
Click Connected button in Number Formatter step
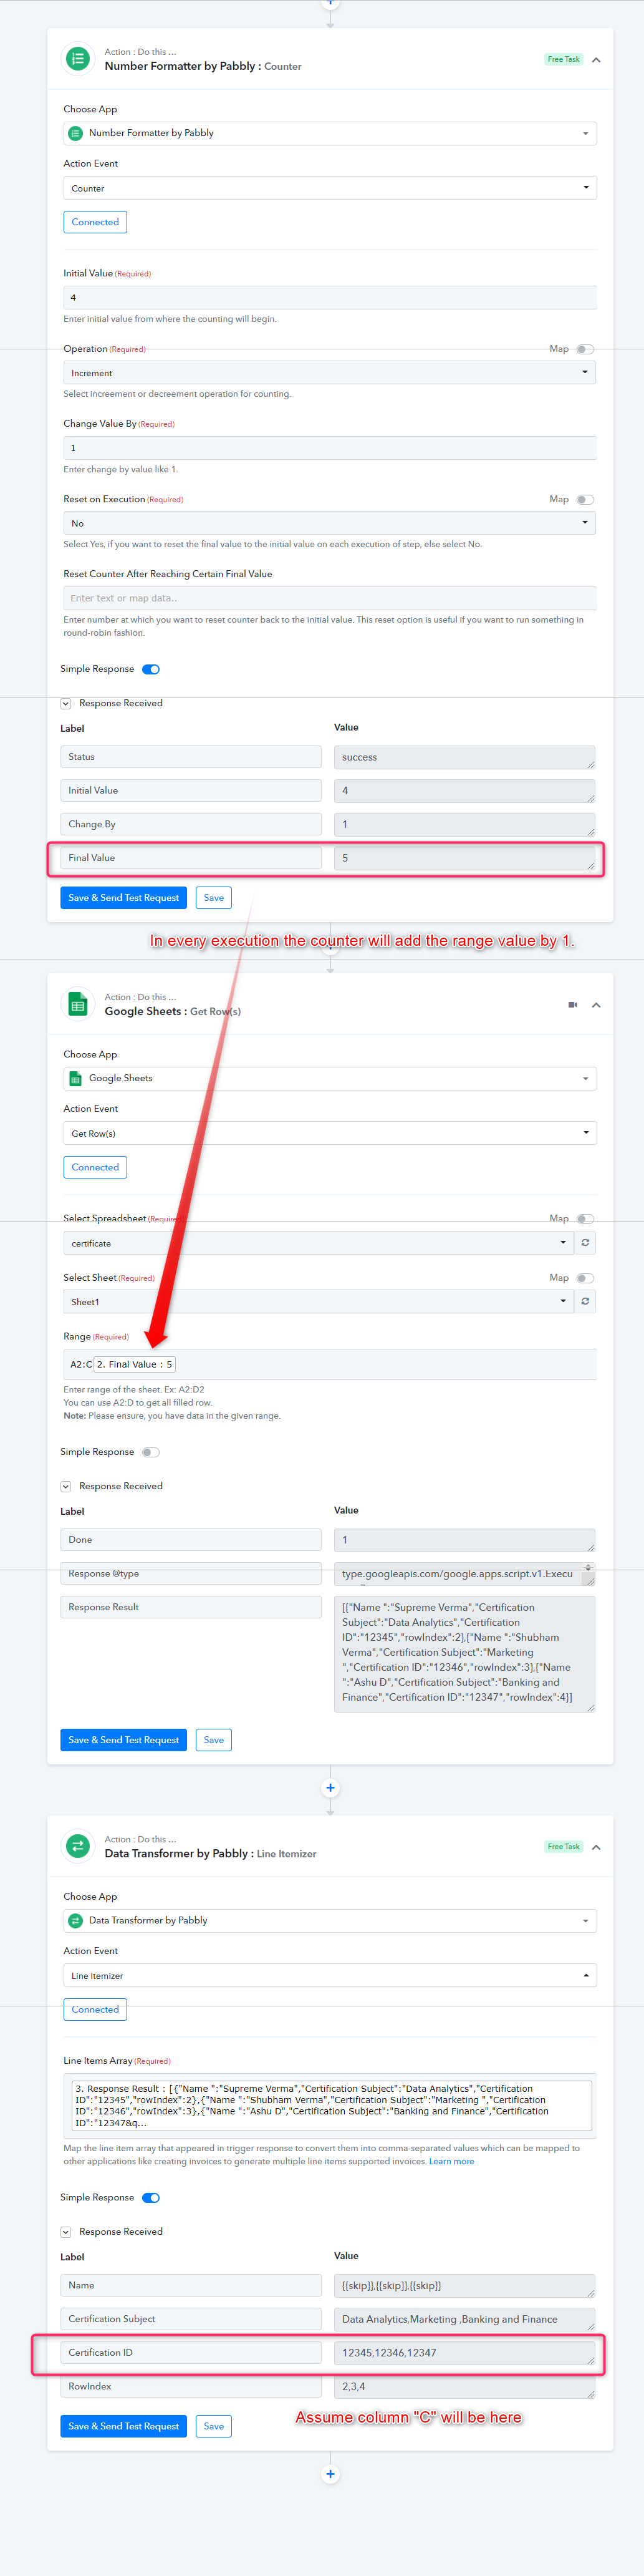(x=95, y=222)
